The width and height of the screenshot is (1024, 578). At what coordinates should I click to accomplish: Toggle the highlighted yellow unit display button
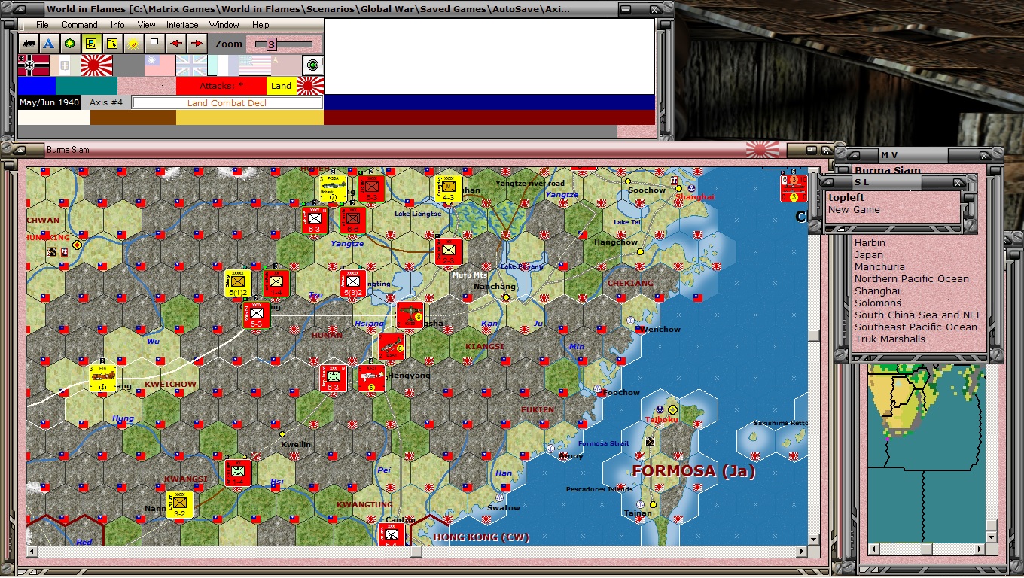pos(91,44)
